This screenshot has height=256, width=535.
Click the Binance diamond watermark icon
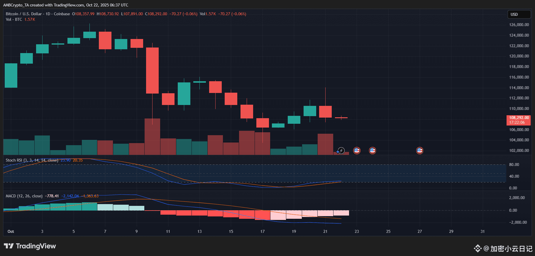pyautogui.click(x=478, y=249)
